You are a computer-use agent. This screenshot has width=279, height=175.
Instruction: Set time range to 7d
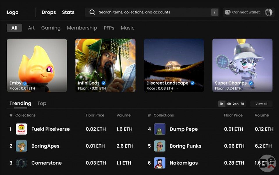[242, 104]
